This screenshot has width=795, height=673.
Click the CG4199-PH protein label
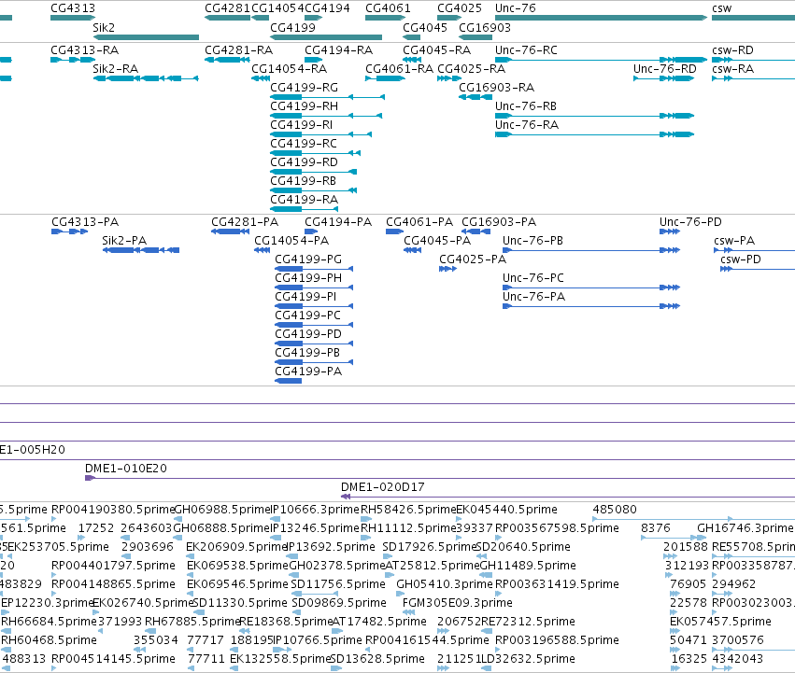pyautogui.click(x=308, y=278)
